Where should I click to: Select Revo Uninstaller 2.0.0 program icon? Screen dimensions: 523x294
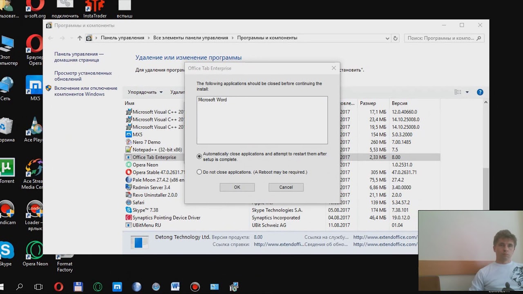click(129, 195)
